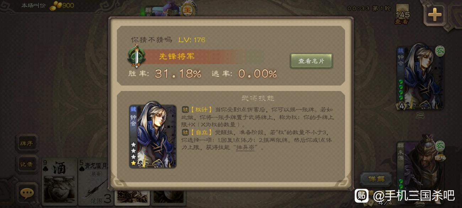Select the 酒 wine hand card
The image size is (462, 208).
(59, 181)
